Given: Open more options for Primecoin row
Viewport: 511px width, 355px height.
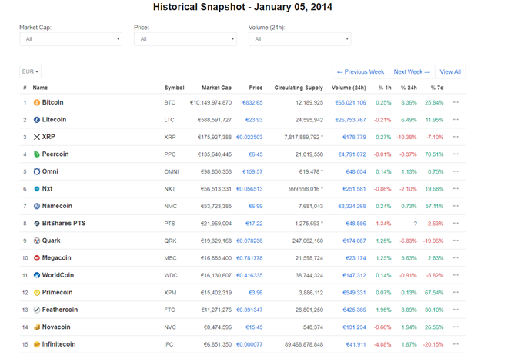Looking at the screenshot, I should pyautogui.click(x=456, y=292).
